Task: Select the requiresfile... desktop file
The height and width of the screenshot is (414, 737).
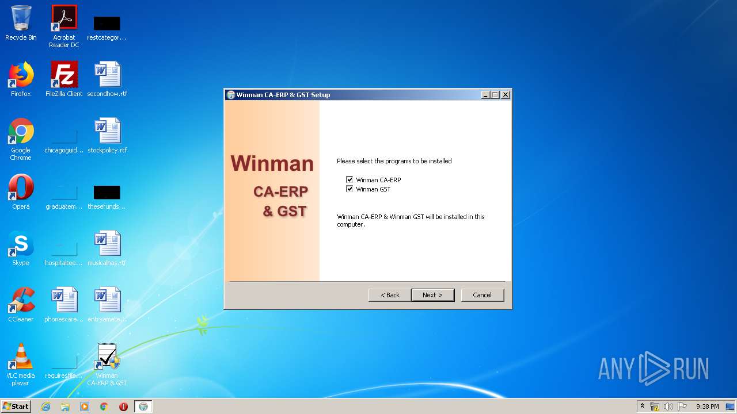Action: [64, 365]
